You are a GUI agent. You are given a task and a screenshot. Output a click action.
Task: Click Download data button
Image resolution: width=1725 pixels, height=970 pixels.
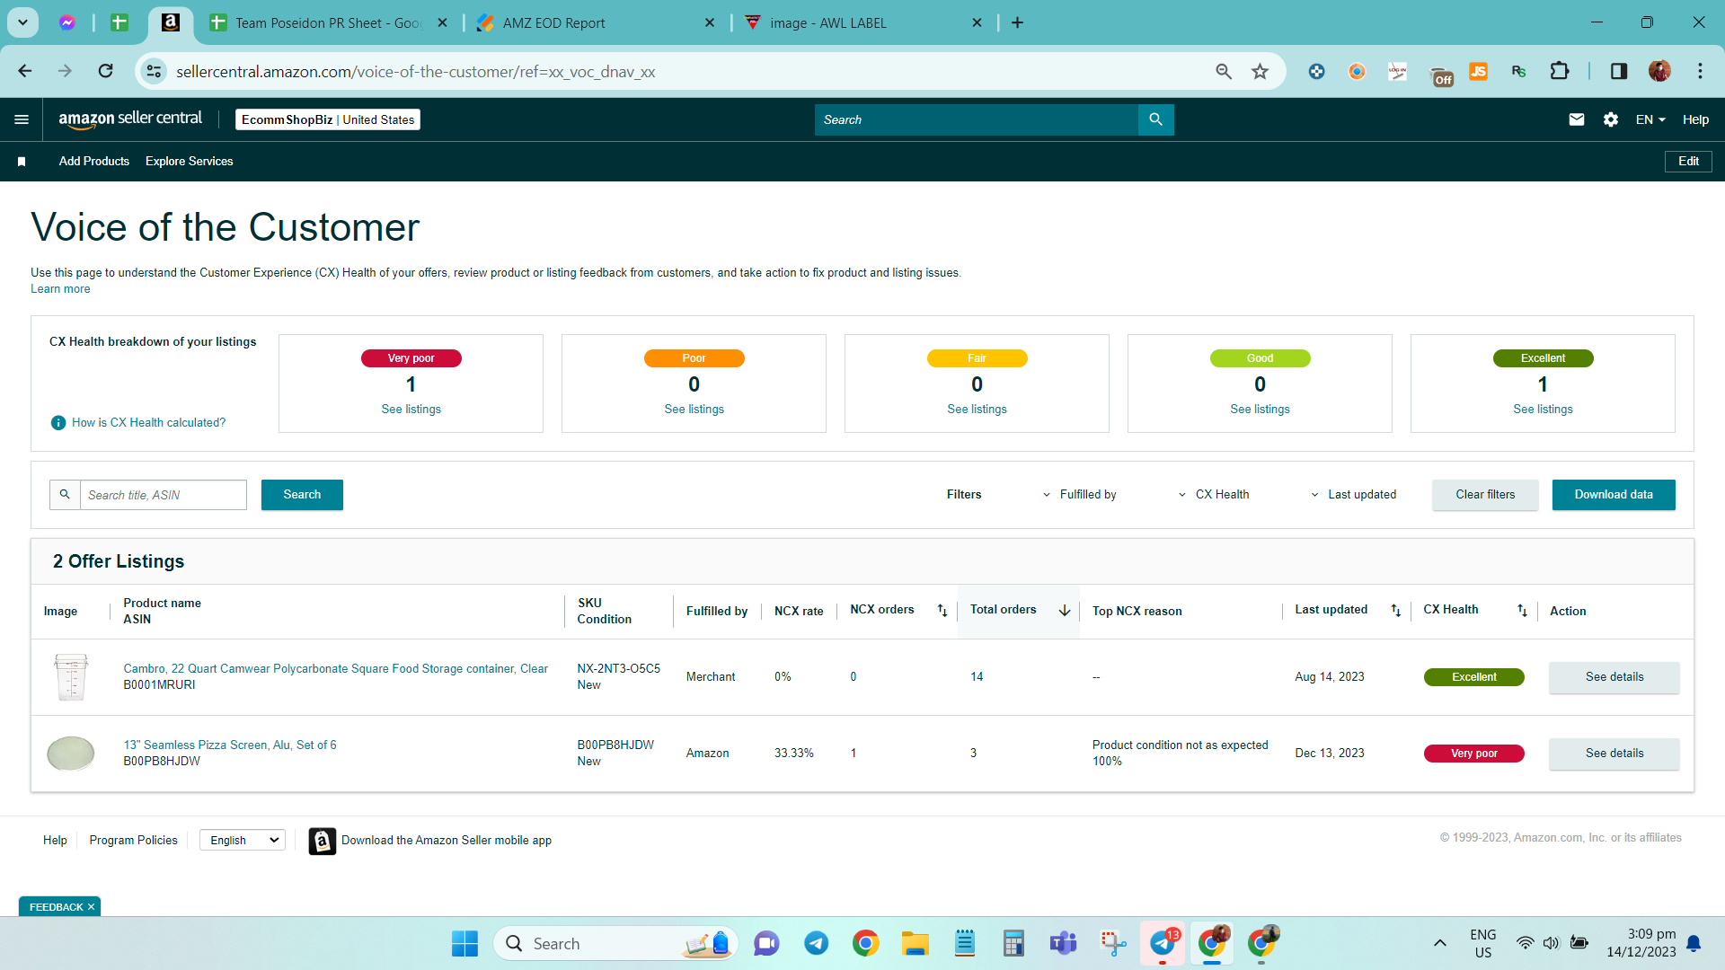[1614, 495]
